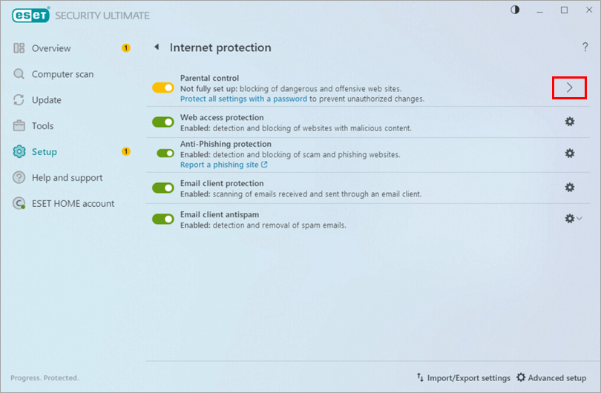Click the yellow Setup notification badge
The height and width of the screenshot is (393, 601).
[x=125, y=152]
